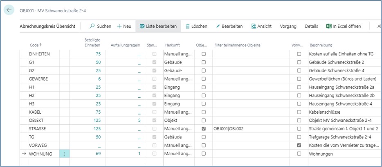Image resolution: width=382 pixels, height=167 pixels.
Task: Click the back arrow button
Action: tap(9, 10)
